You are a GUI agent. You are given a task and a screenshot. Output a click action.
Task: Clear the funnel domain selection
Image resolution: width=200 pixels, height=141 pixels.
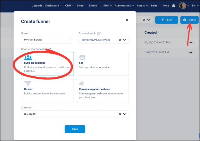(x=120, y=40)
